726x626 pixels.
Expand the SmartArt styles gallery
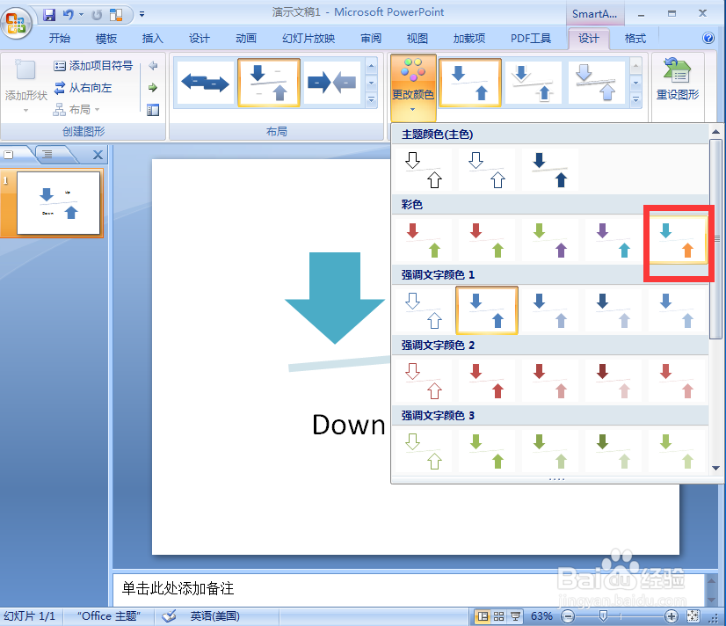point(635,100)
